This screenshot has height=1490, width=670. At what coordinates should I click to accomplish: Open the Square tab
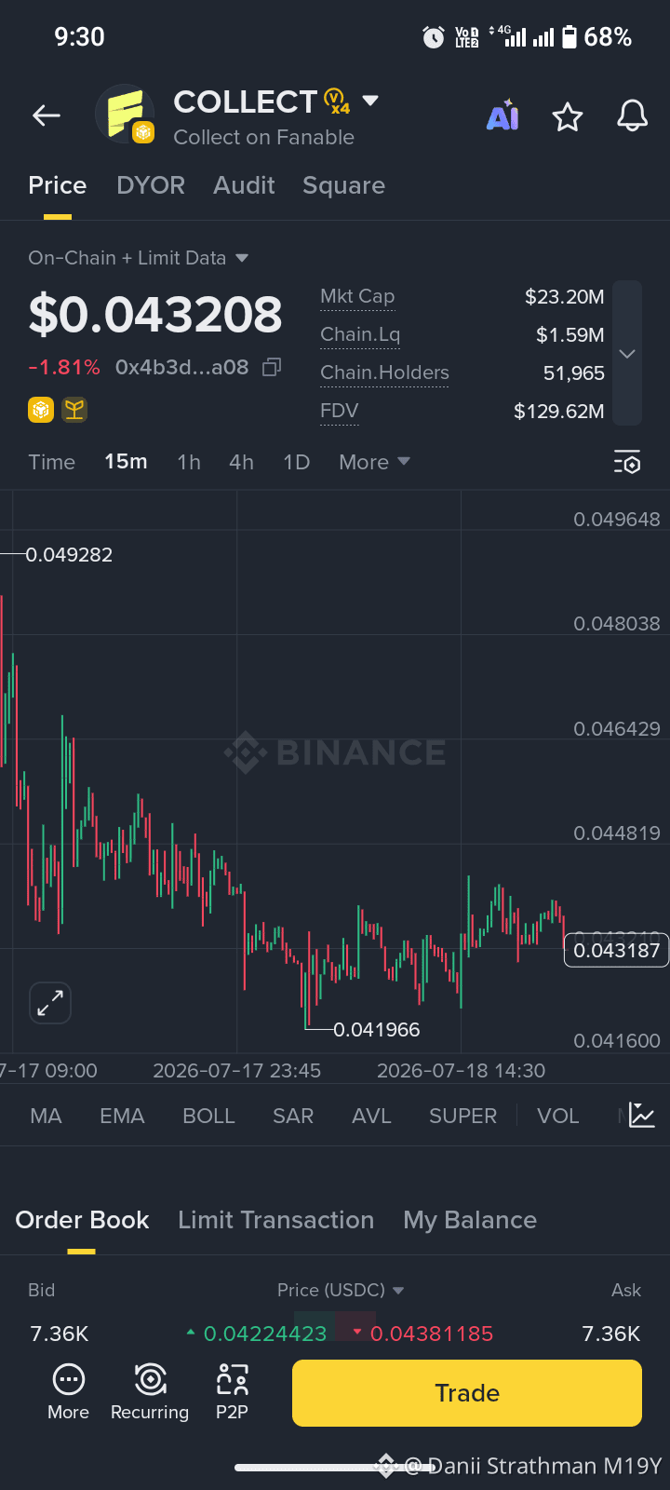click(x=343, y=185)
